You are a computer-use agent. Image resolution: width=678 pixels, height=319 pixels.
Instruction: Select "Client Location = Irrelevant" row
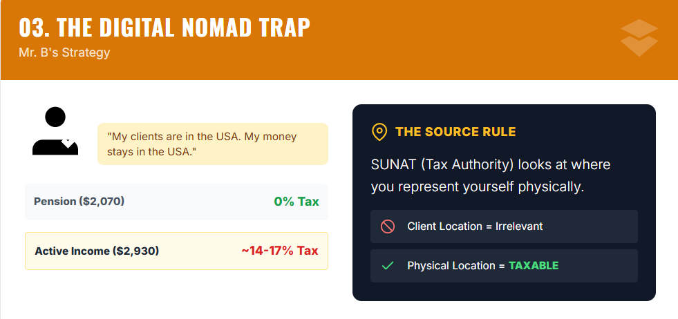[504, 226]
